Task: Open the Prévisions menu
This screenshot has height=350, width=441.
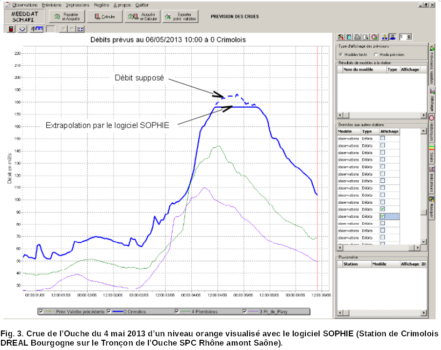Action: click(52, 5)
